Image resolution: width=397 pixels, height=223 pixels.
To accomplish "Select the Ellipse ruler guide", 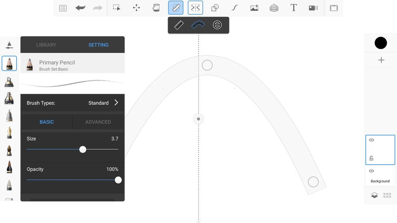I will pyautogui.click(x=217, y=25).
